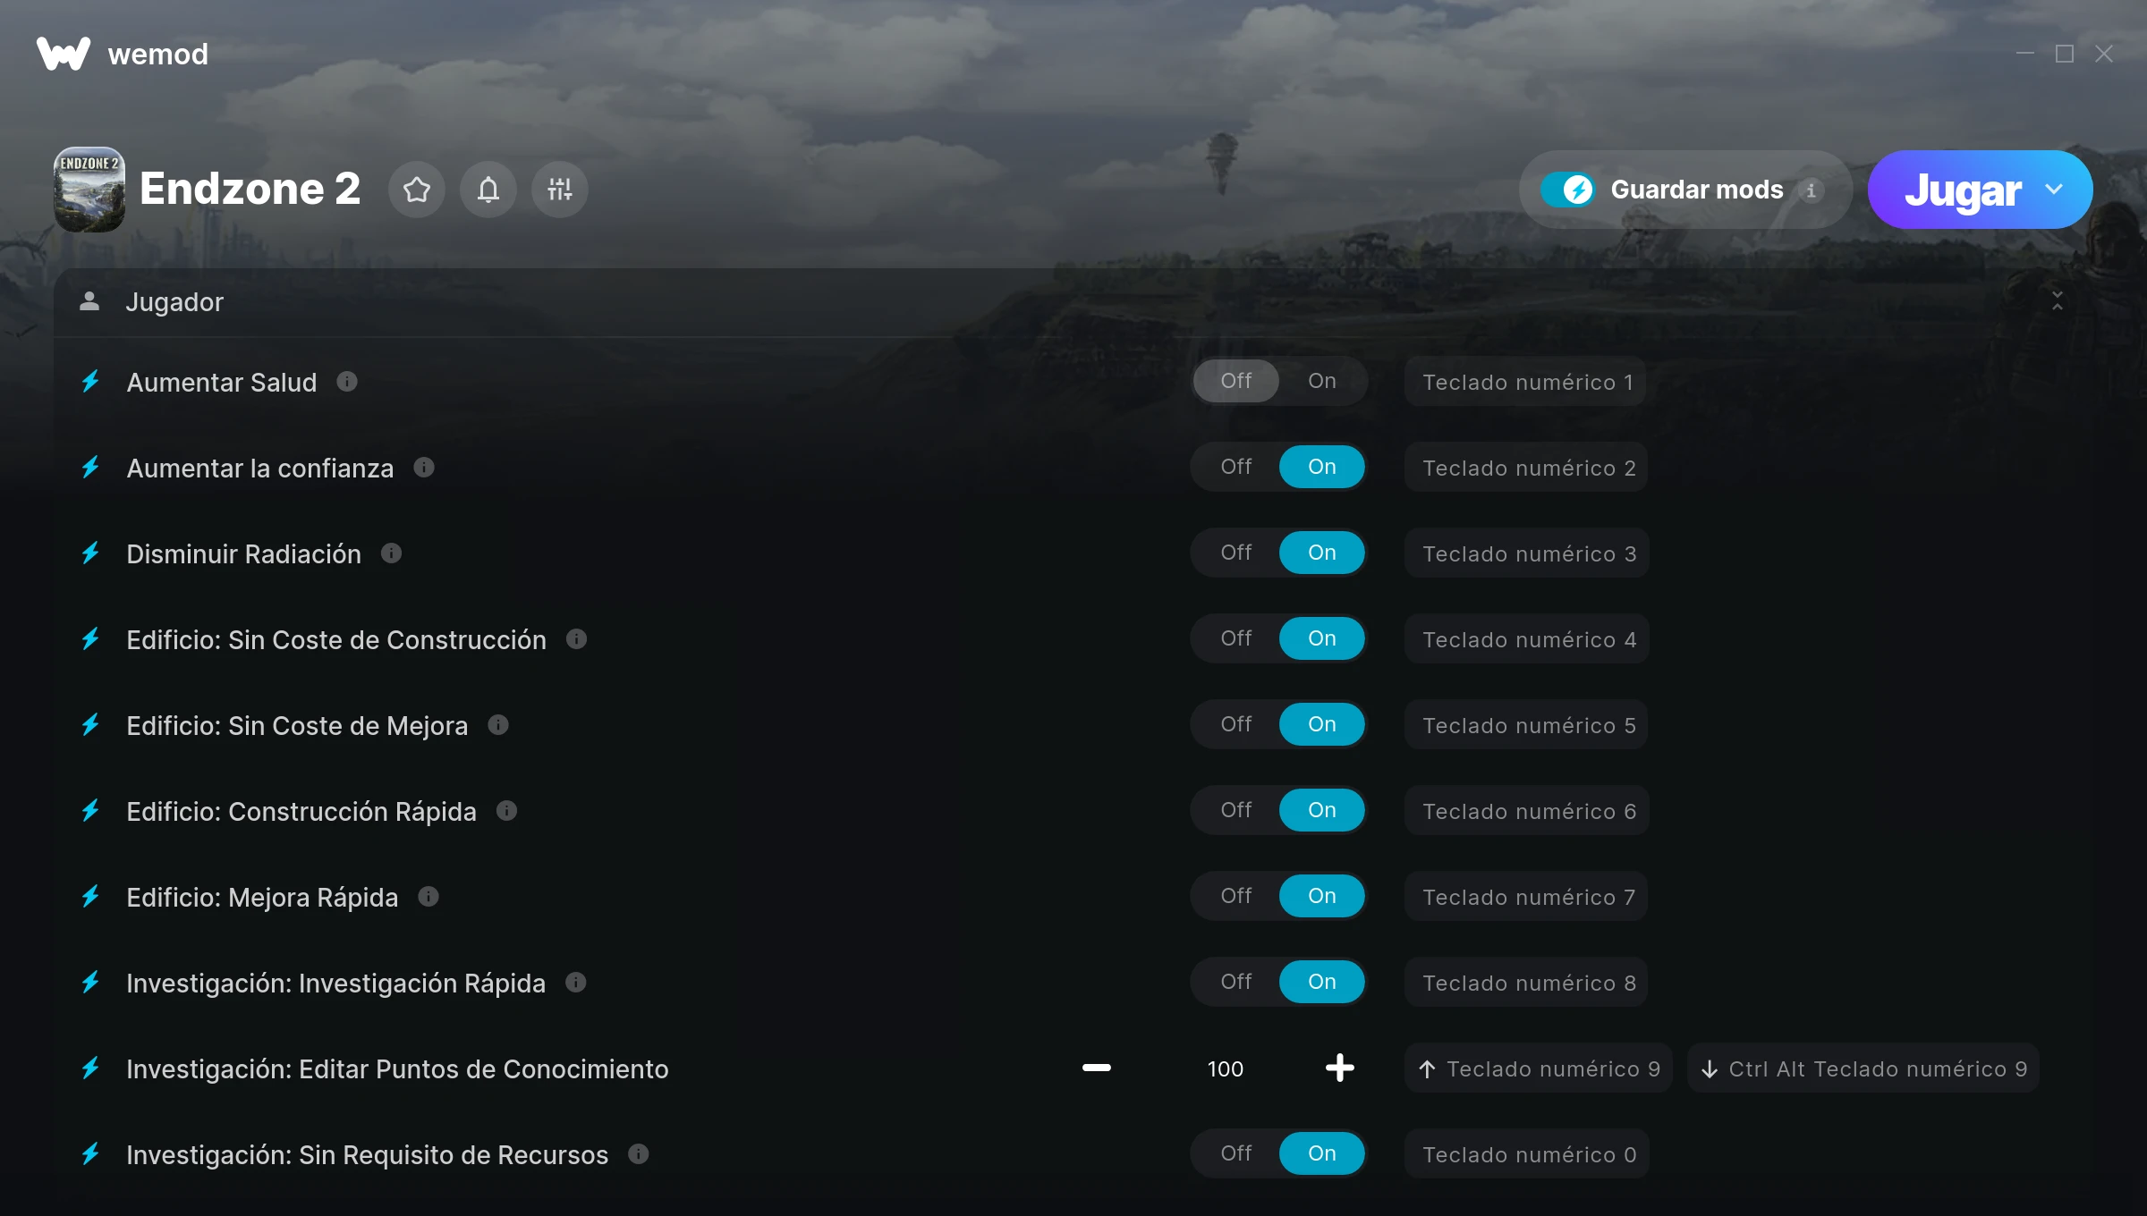Disable Edificio: Construcción Rápida
Image resolution: width=2147 pixels, height=1216 pixels.
(x=1236, y=810)
